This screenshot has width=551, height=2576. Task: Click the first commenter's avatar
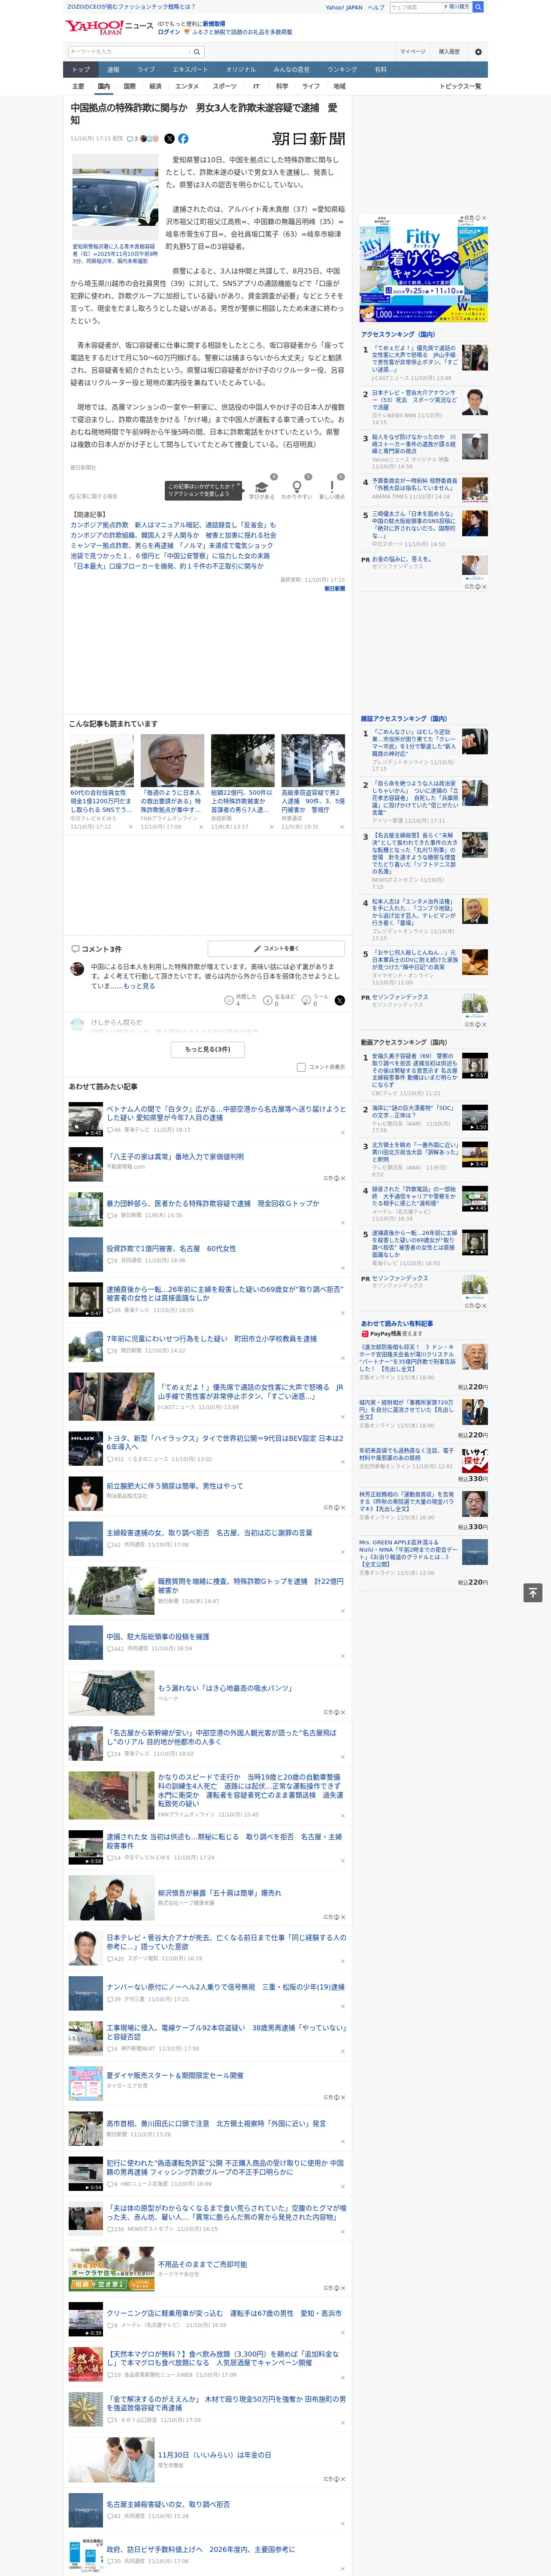pos(77,969)
